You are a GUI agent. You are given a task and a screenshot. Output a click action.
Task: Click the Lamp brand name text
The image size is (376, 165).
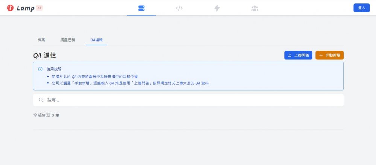tap(26, 8)
